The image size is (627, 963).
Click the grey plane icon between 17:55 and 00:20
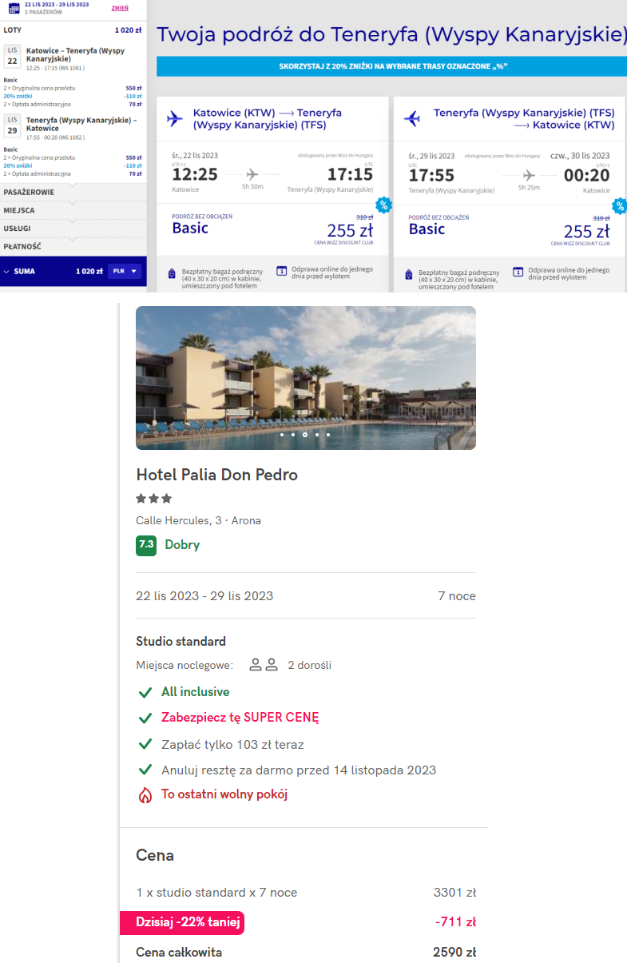tap(528, 174)
